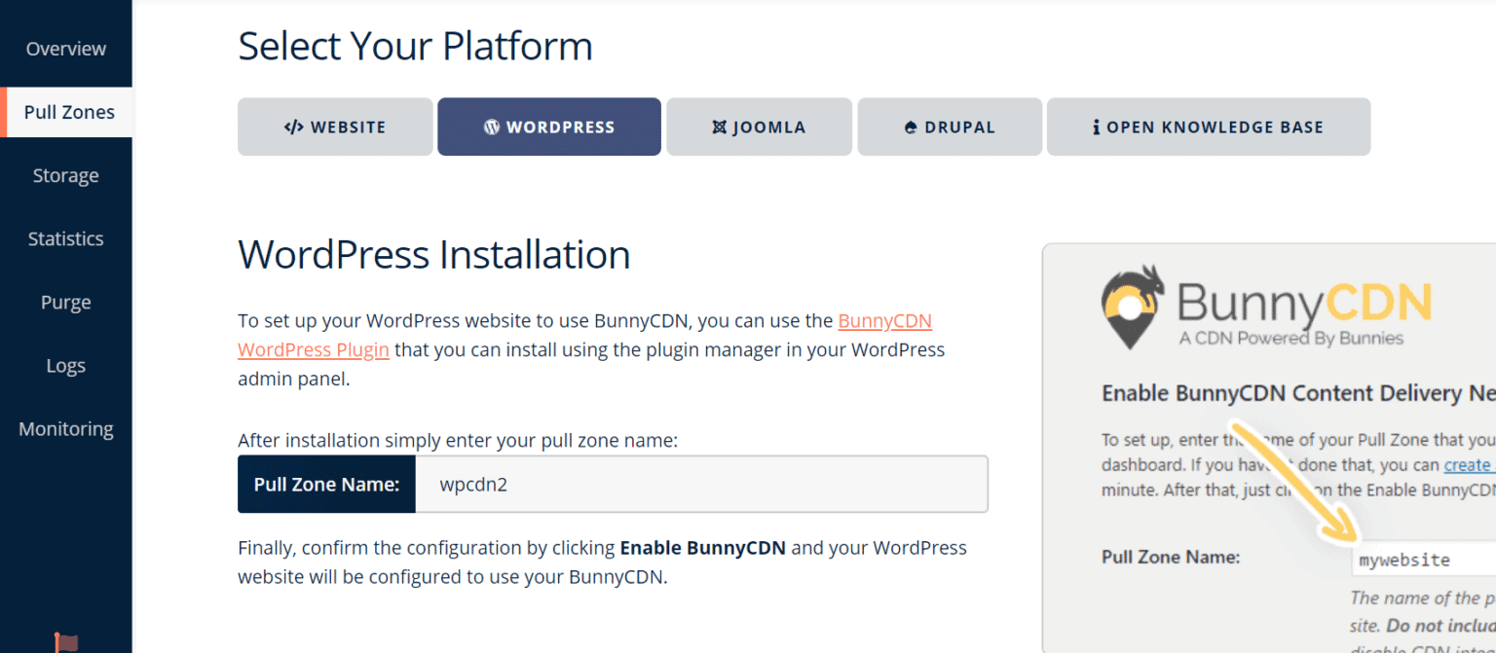Choose the Website platform tab
The width and height of the screenshot is (1496, 653).
335,127
